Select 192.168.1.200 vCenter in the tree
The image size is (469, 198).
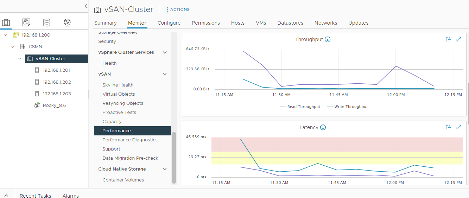[36, 35]
